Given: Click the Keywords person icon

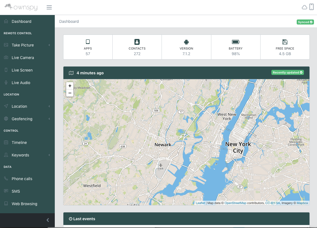Looking at the screenshot, I should pos(6,155).
